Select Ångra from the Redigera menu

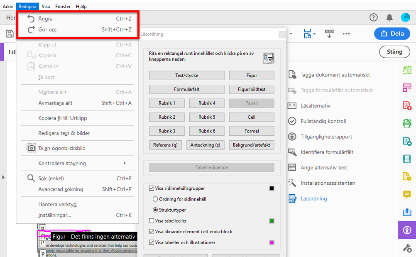(45, 18)
